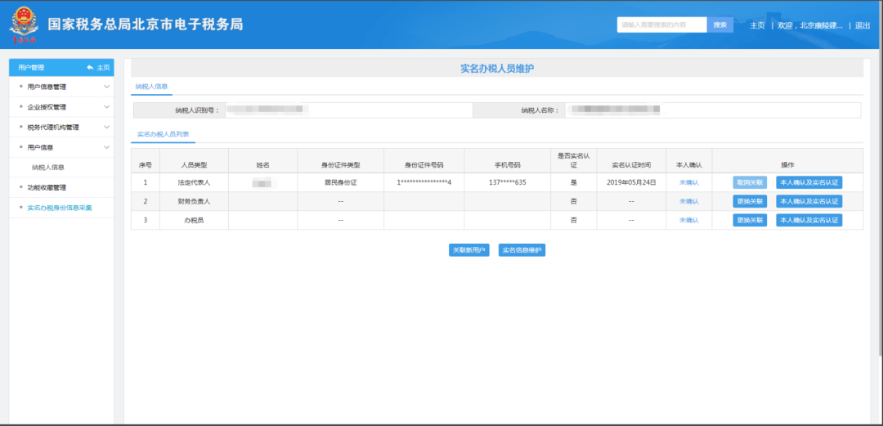Click the 身份证件号码 column header

click(424, 161)
